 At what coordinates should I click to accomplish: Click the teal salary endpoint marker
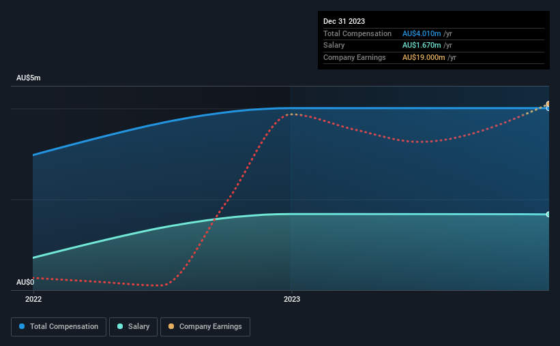[548, 215]
